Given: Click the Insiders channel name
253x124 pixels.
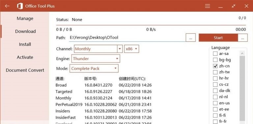Looking at the screenshot, I should pyautogui.click(x=63, y=111).
